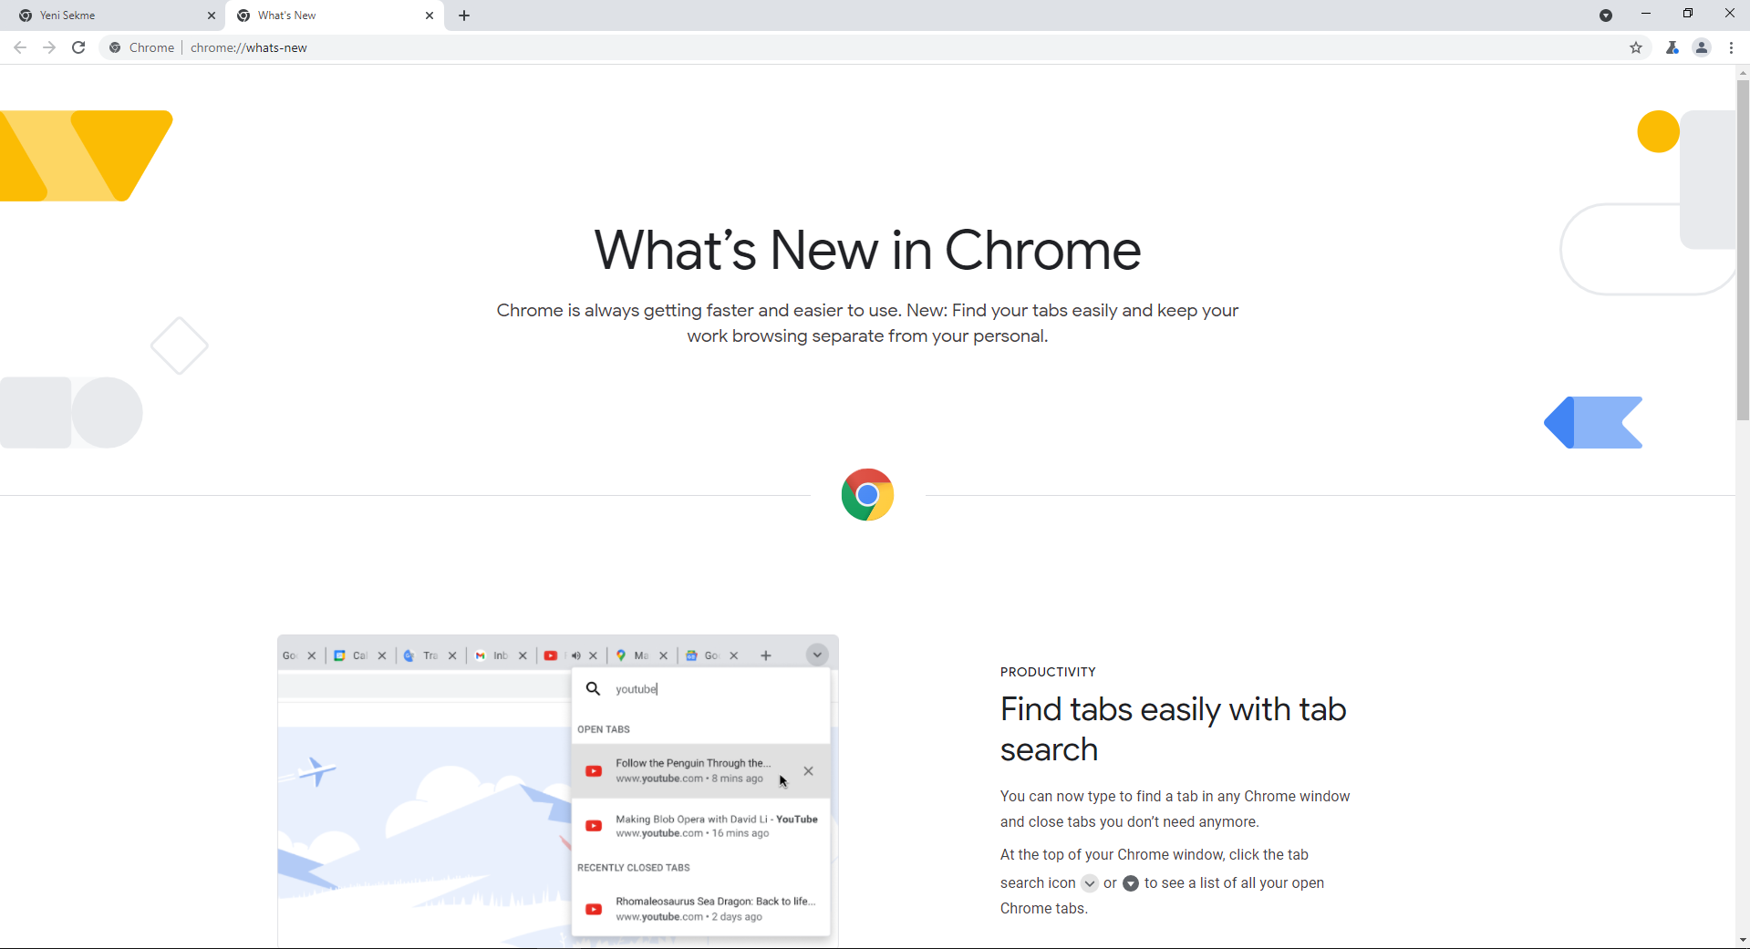Click the illustrated YouTube tab icon
Image resolution: width=1750 pixels, height=949 pixels.
pyautogui.click(x=551, y=655)
